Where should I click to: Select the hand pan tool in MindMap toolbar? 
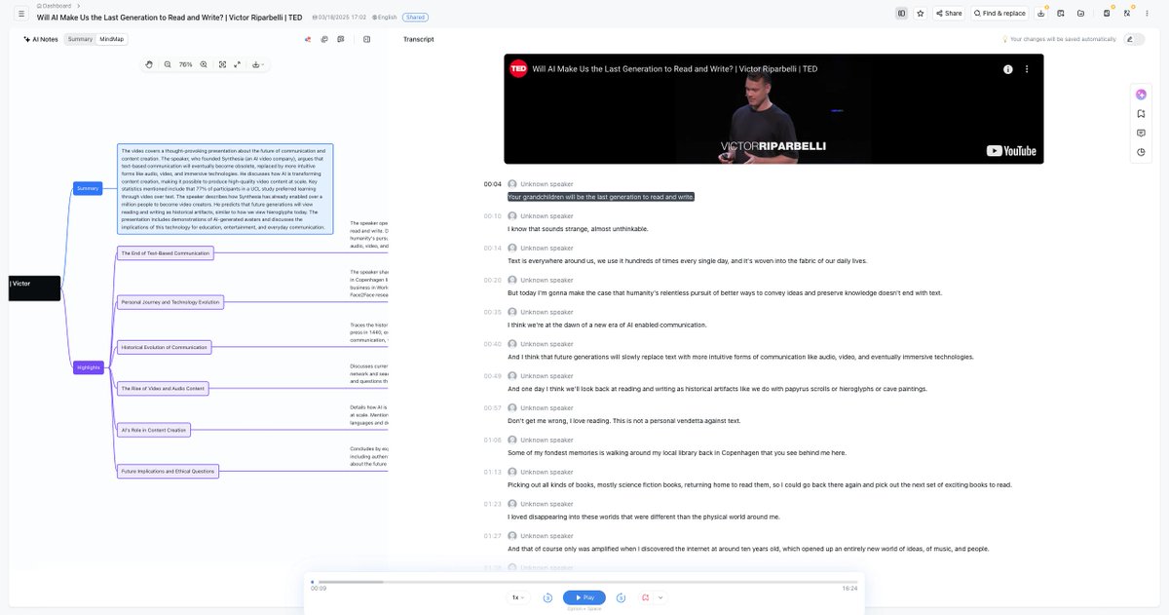149,64
